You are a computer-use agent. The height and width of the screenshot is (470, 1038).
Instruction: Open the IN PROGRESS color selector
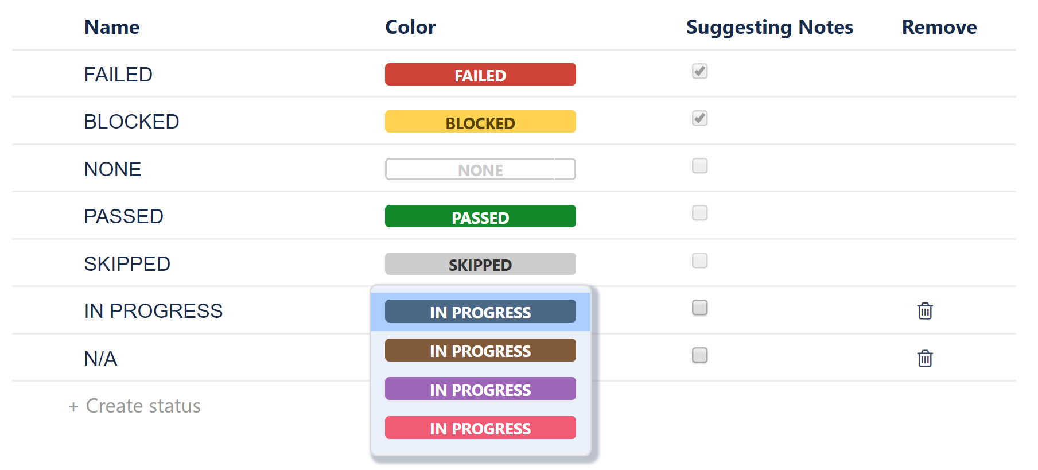tap(480, 312)
